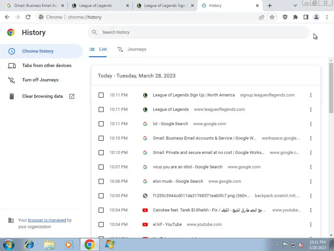
Task: Open the Windows Start button
Action: pos(9,244)
